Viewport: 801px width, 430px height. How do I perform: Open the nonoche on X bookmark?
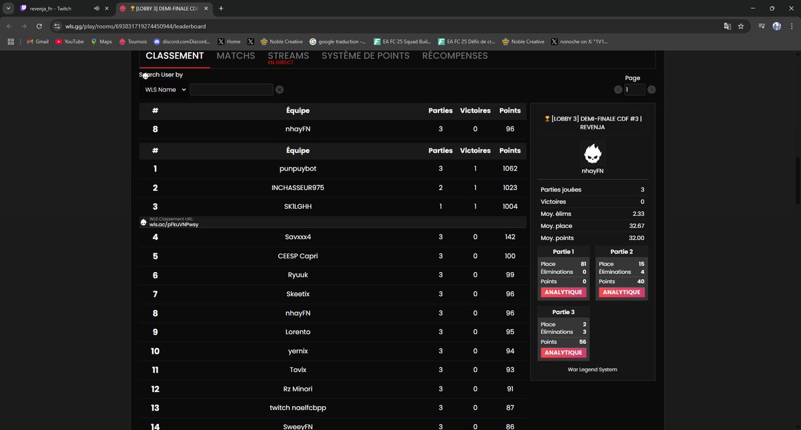[580, 41]
